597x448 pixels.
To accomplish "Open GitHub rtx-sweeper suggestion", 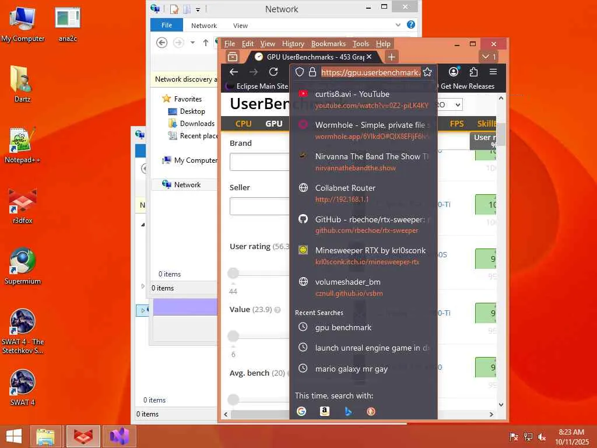I will [x=364, y=225].
